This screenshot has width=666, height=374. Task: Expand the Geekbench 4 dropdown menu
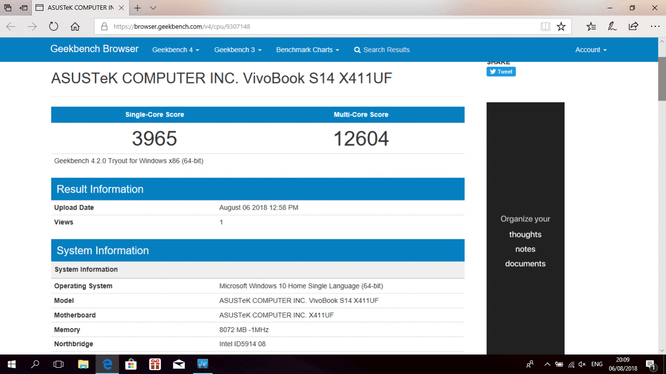pos(176,50)
